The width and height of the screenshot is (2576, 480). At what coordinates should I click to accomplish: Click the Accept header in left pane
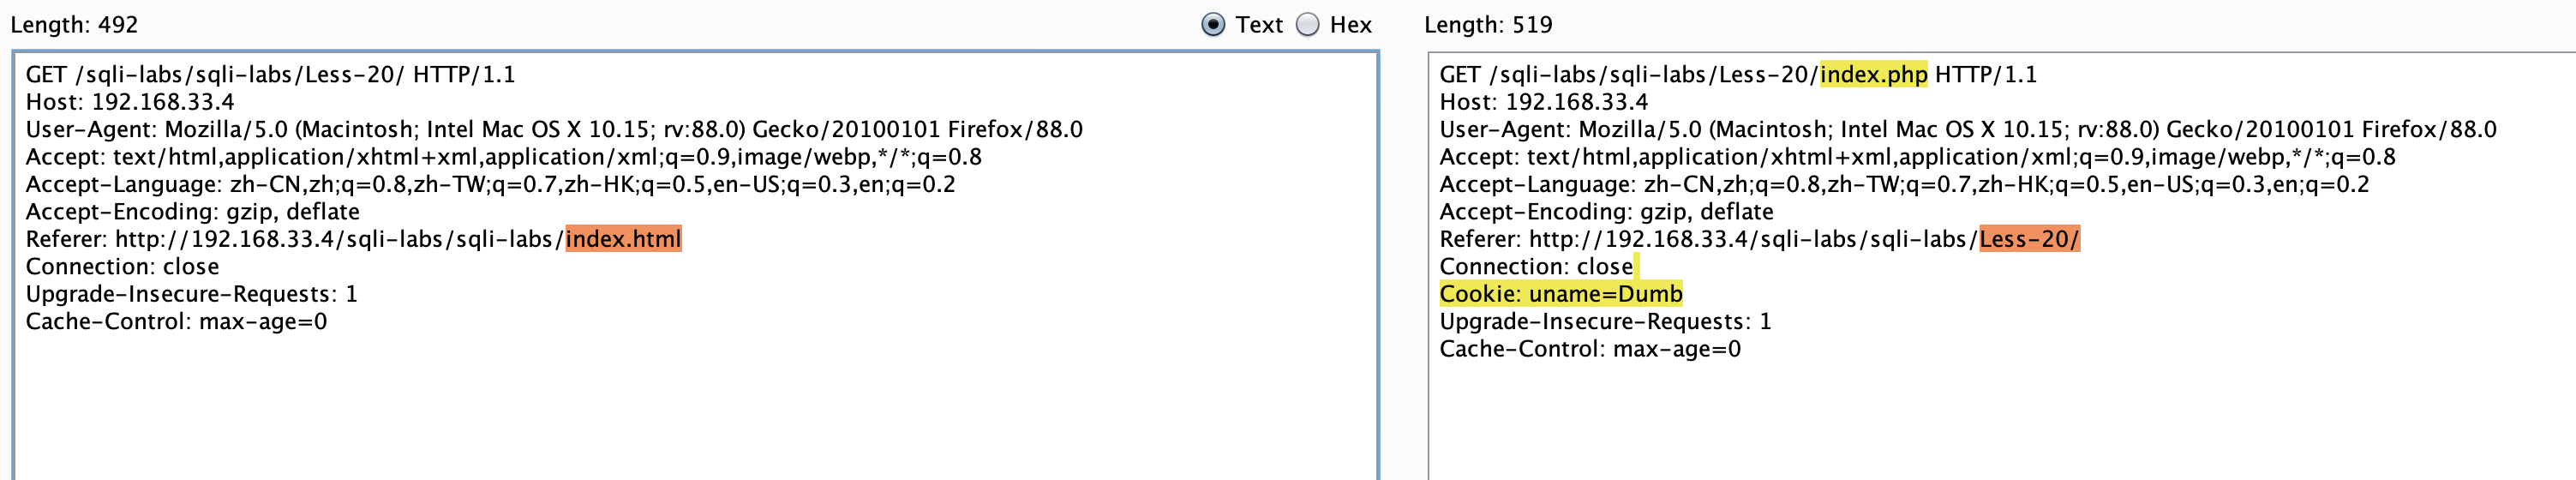click(x=503, y=157)
